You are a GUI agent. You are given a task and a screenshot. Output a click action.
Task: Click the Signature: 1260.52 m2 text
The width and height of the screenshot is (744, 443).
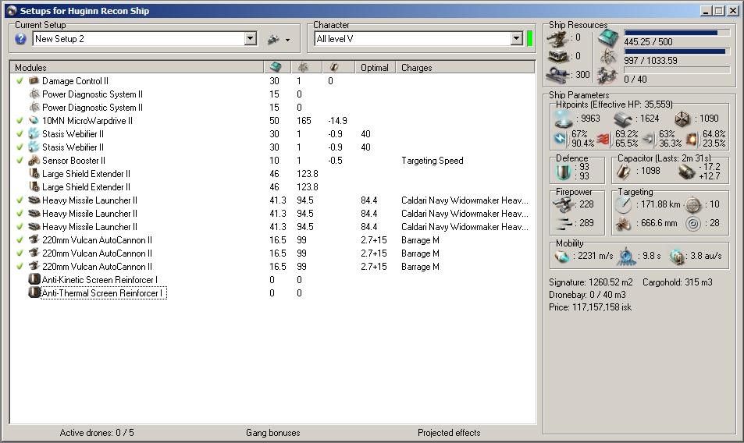click(591, 282)
